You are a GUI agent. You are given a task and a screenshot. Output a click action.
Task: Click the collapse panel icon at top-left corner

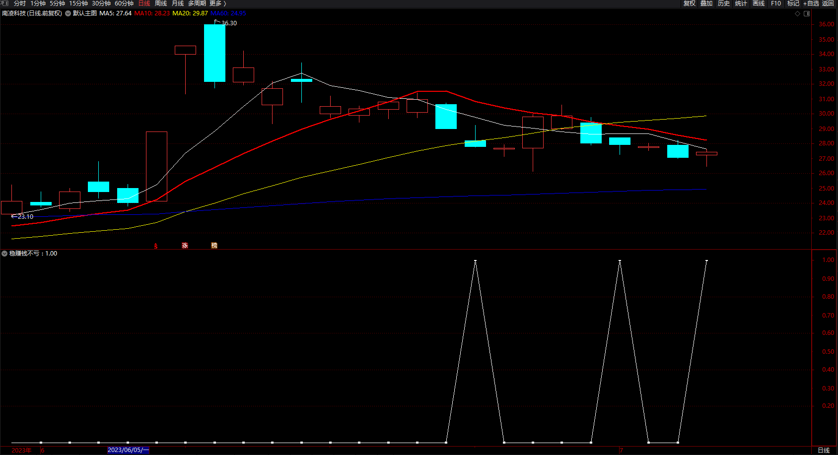tap(5, 3)
